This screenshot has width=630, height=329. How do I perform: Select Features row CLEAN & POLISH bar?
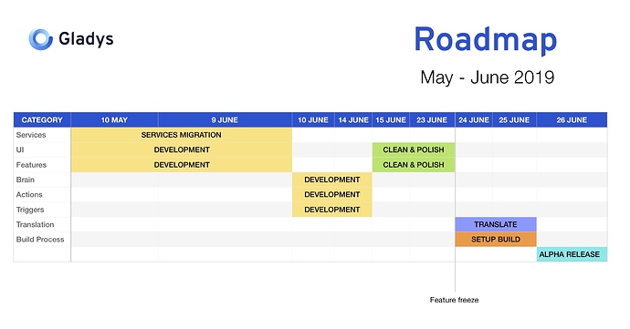tap(414, 165)
